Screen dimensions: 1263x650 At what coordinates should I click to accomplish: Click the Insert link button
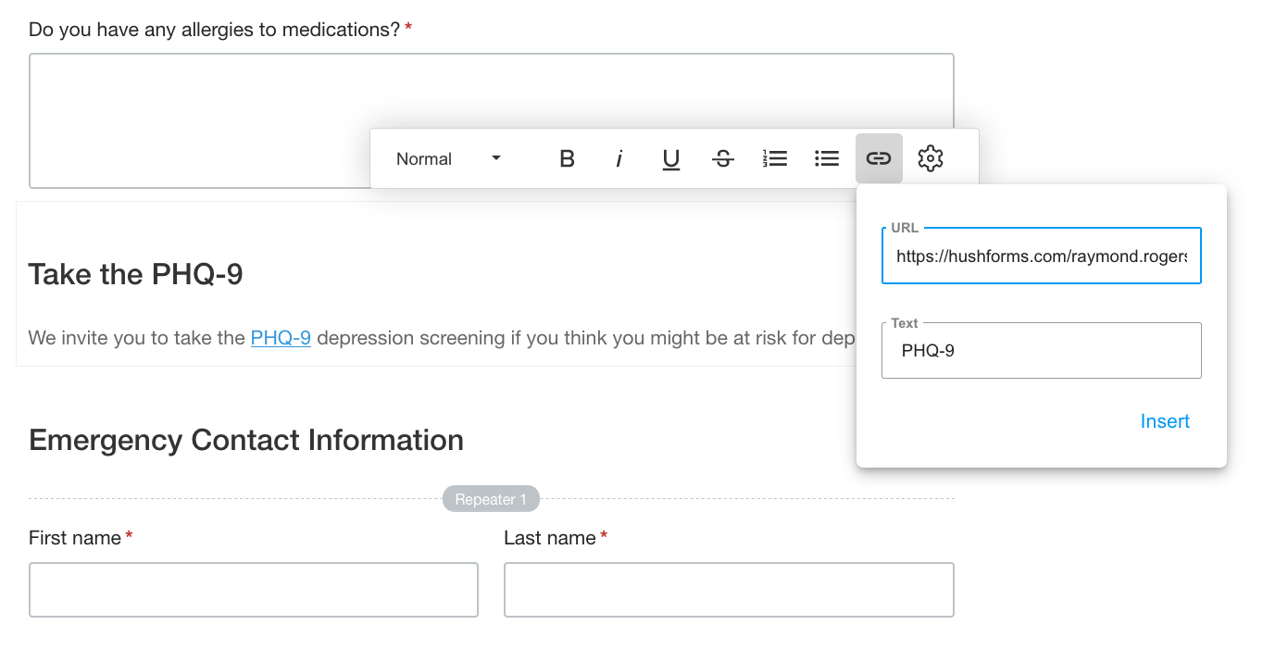click(x=1165, y=421)
